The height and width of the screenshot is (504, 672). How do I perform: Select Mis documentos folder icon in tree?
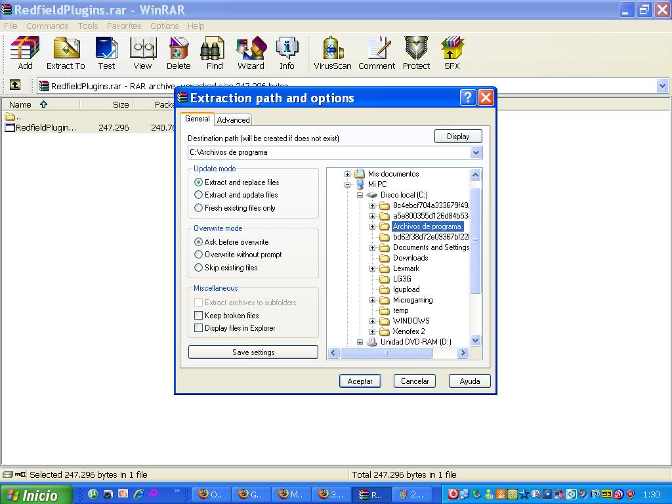[x=360, y=173]
